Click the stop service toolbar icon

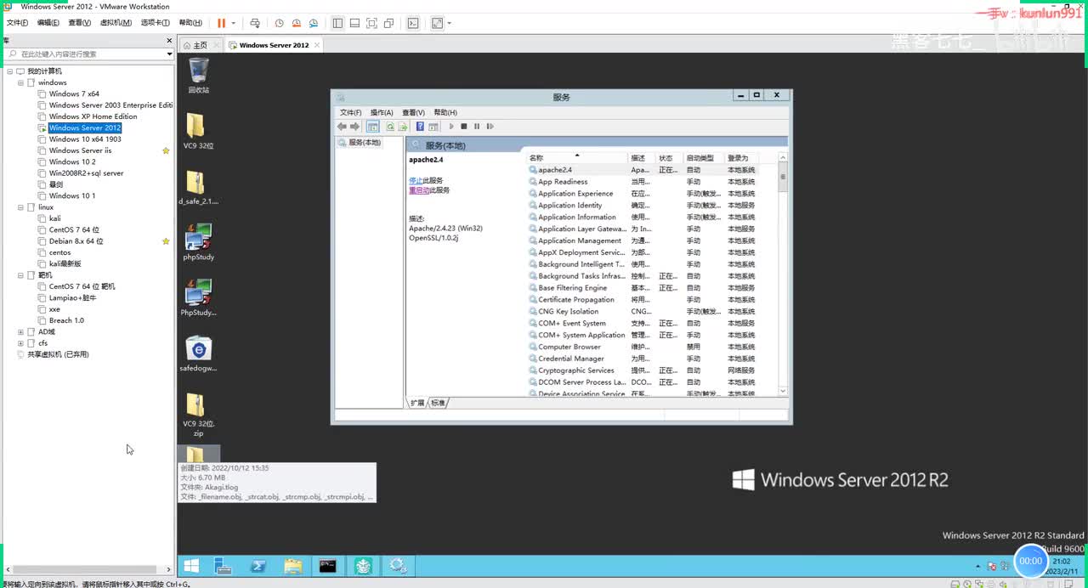coord(464,127)
